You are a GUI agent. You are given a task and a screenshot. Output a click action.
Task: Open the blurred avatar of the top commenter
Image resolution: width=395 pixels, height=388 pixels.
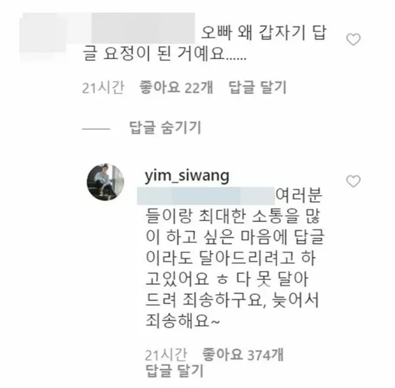43,36
